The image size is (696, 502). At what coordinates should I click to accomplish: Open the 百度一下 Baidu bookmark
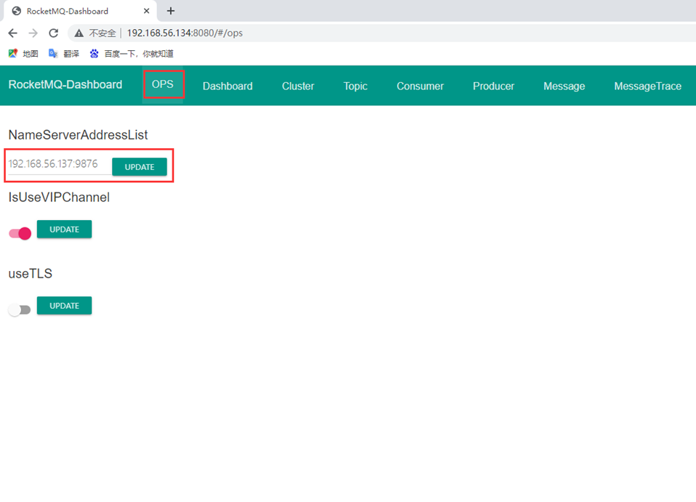132,54
